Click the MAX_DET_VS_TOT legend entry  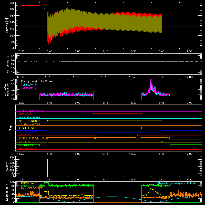pyautogui.click(x=32, y=188)
